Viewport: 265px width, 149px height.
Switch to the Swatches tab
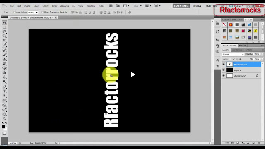point(237,19)
